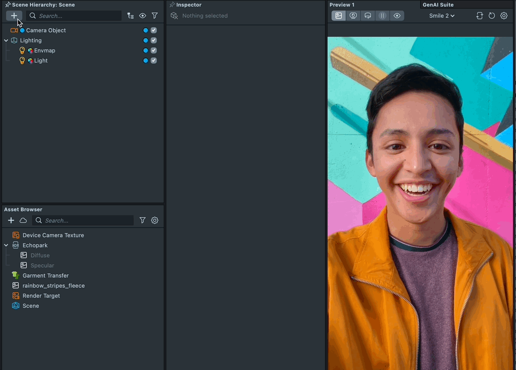Collapse the Echopark asset folder
Image resolution: width=516 pixels, height=370 pixels.
pyautogui.click(x=6, y=245)
